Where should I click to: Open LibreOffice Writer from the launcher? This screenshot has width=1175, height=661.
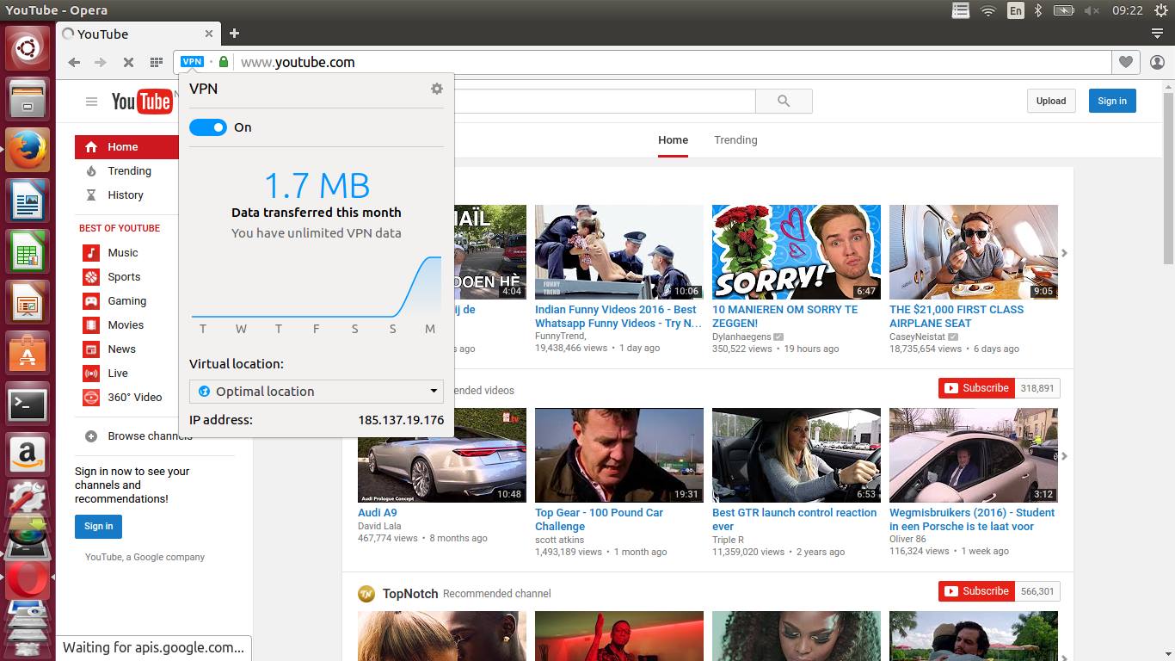[x=28, y=202]
